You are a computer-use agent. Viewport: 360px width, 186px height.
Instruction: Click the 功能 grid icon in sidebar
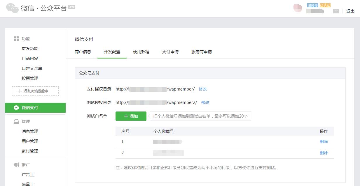16,39
